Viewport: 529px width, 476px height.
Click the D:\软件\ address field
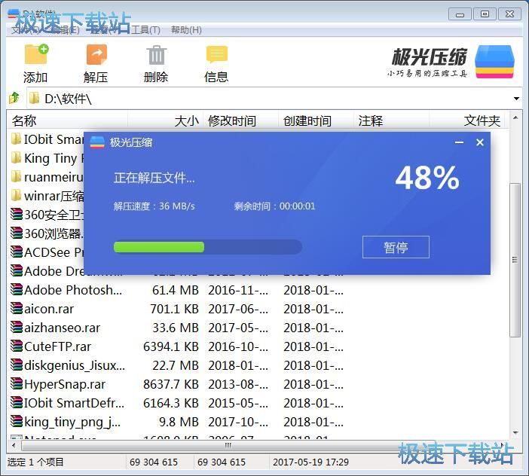pyautogui.click(x=270, y=99)
